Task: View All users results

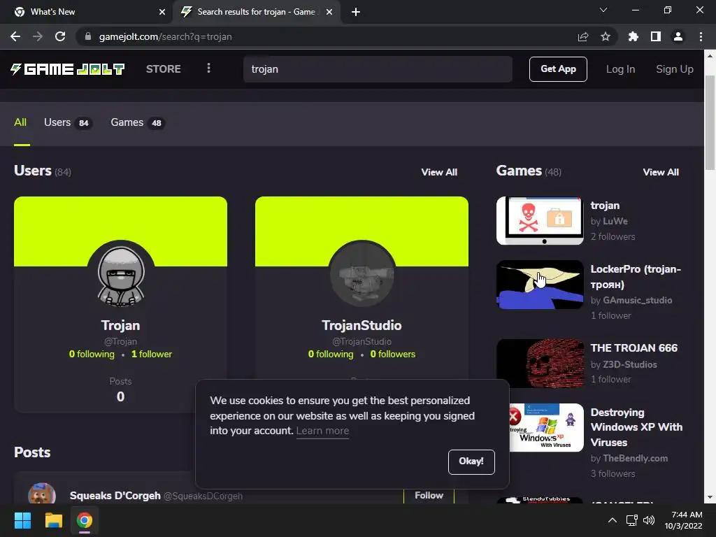Action: pyautogui.click(x=439, y=172)
